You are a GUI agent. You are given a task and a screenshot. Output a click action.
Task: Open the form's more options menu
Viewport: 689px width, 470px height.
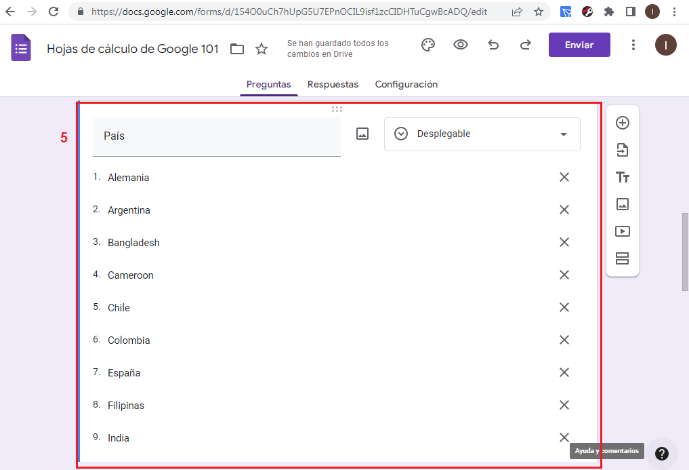click(x=633, y=45)
